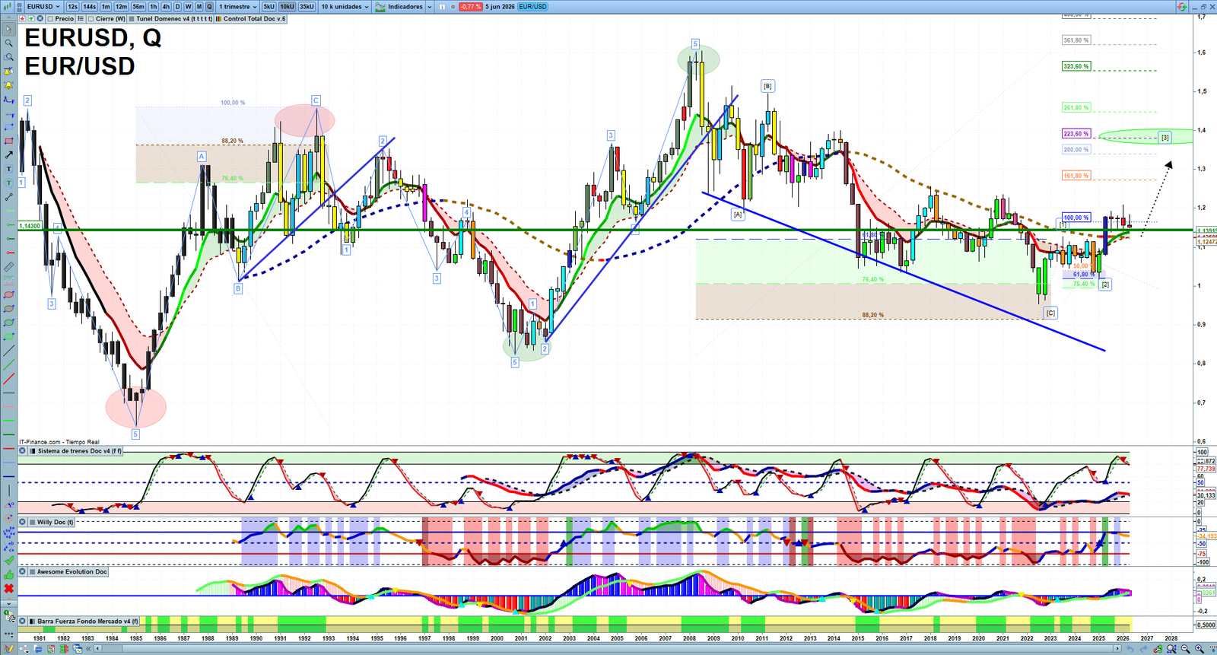Click the yellow alert bell icon
The image size is (1217, 655).
click(8, 84)
